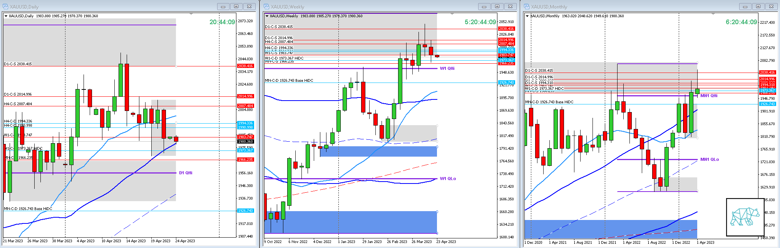Close the XAUUSD,Daily chart window
This screenshot has height=248, width=780.
point(249,7)
